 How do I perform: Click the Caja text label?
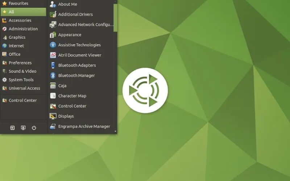click(x=62, y=86)
